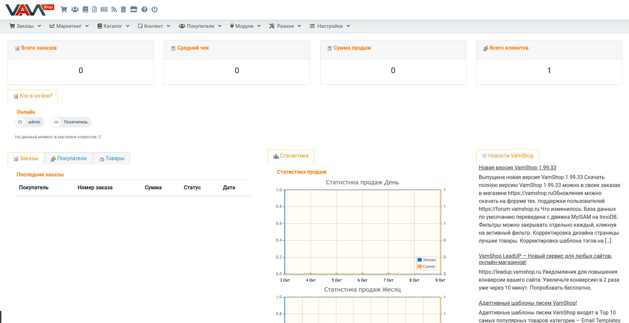
Task: Toggle the Заказы series in chart legend
Action: [426, 260]
